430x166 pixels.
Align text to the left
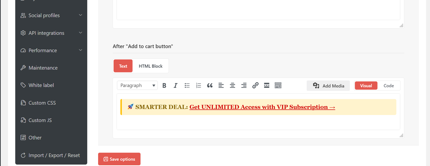221,86
